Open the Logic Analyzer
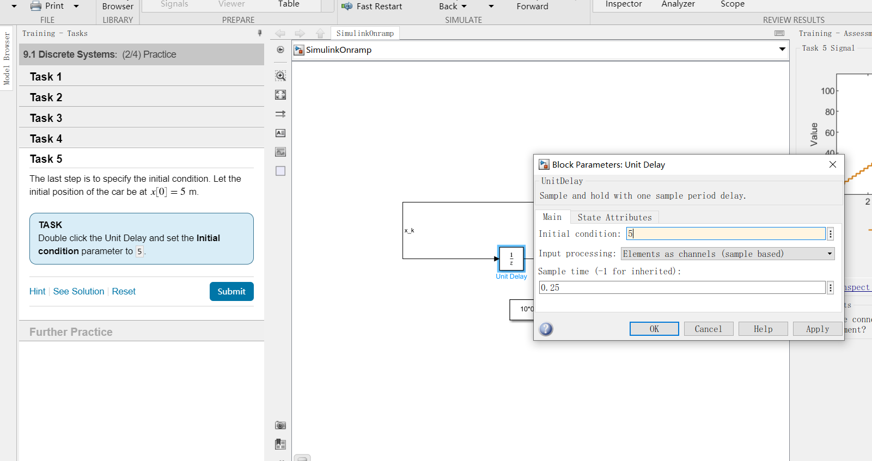 point(678,4)
